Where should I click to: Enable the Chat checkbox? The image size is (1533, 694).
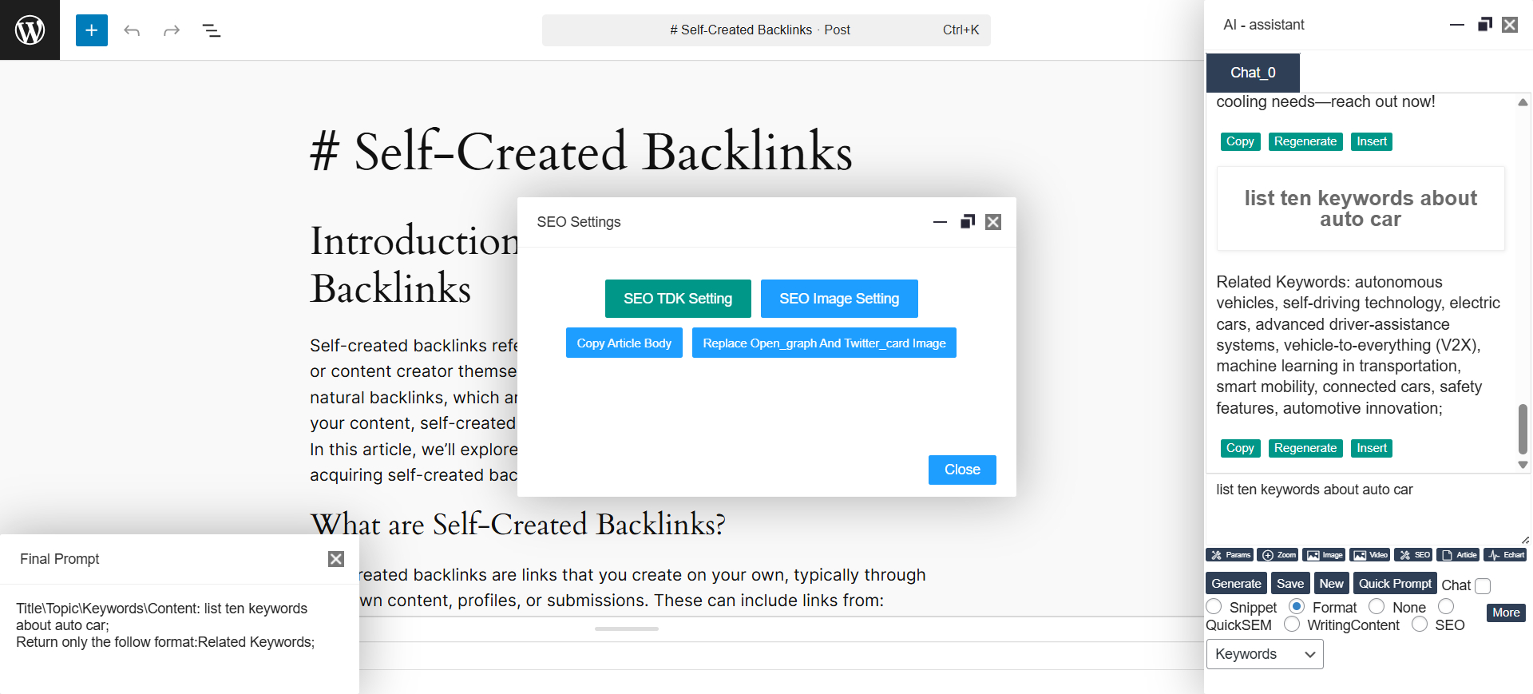coord(1483,586)
